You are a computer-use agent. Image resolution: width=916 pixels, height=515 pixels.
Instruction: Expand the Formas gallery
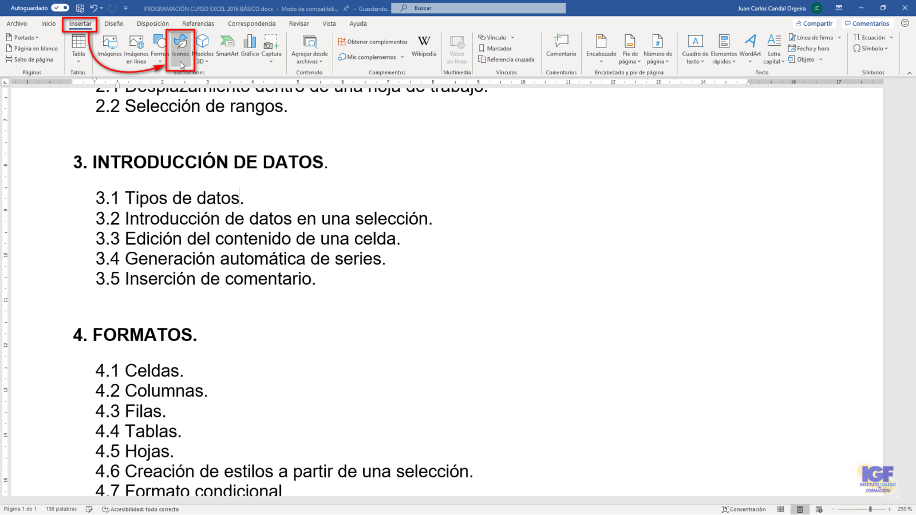click(159, 48)
